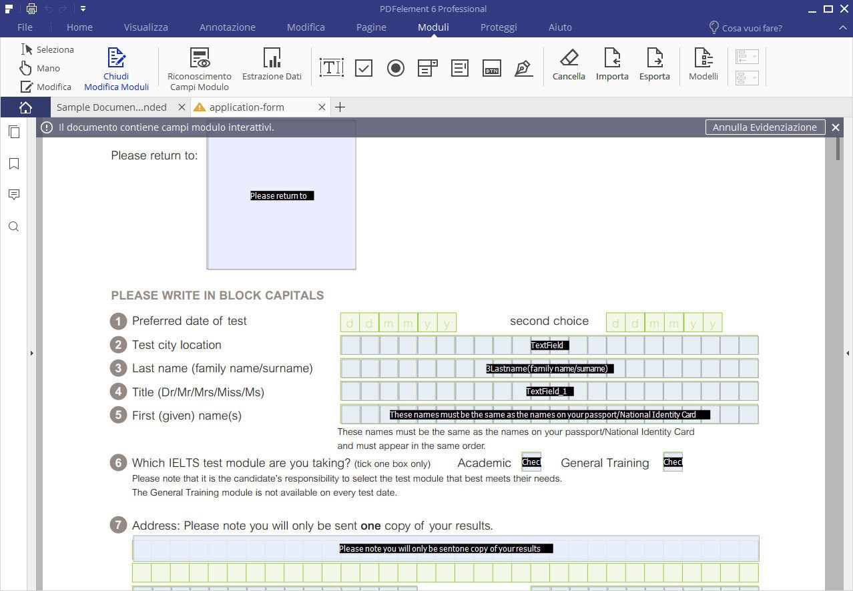Select the TextField_1 title field
This screenshot has width=853, height=591.
click(x=549, y=391)
